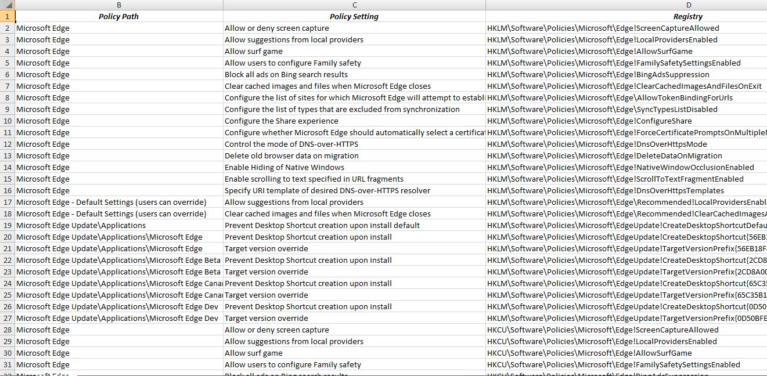Select the "NativeWindowOcclusionEnabled" registry cell
The height and width of the screenshot is (376, 767).
click(626, 167)
